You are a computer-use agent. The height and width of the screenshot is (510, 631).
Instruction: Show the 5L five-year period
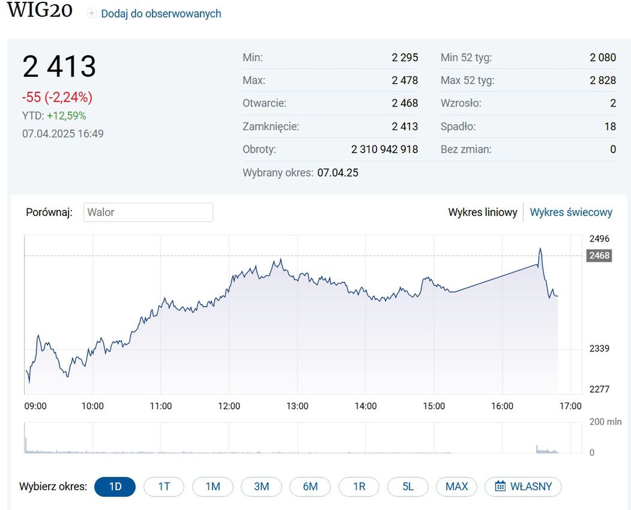pos(408,487)
